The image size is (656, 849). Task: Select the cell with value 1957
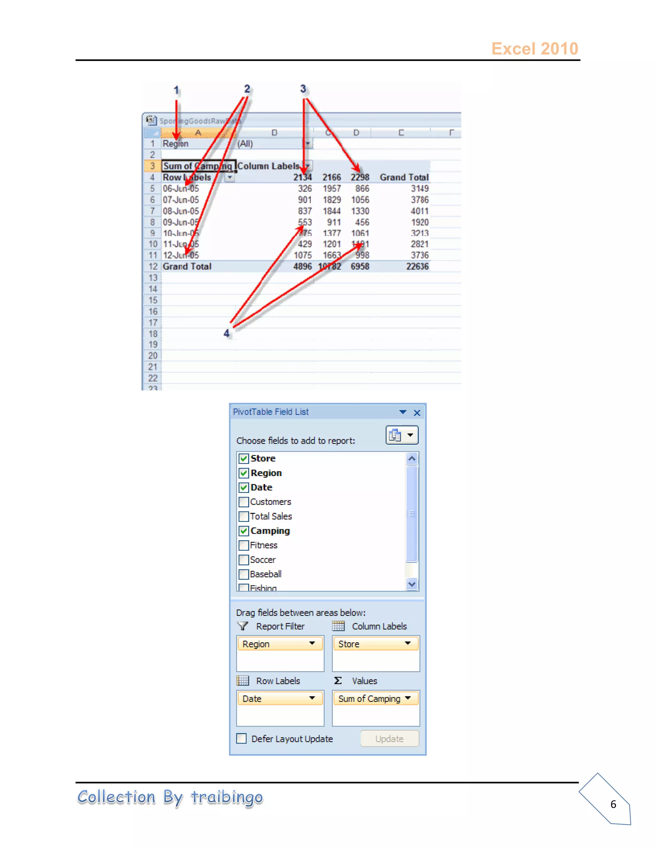pyautogui.click(x=328, y=188)
